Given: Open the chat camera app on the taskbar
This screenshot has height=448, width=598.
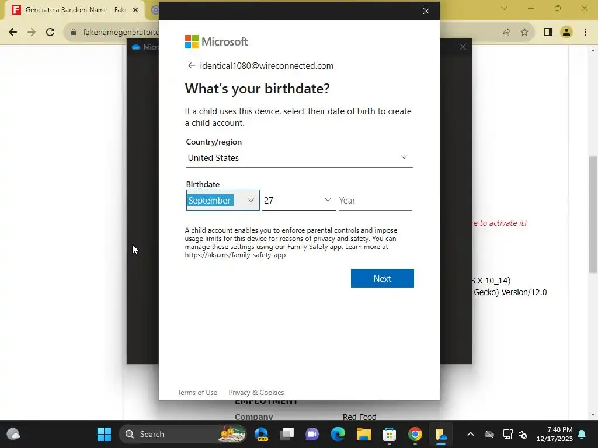Looking at the screenshot, I should click(312, 434).
